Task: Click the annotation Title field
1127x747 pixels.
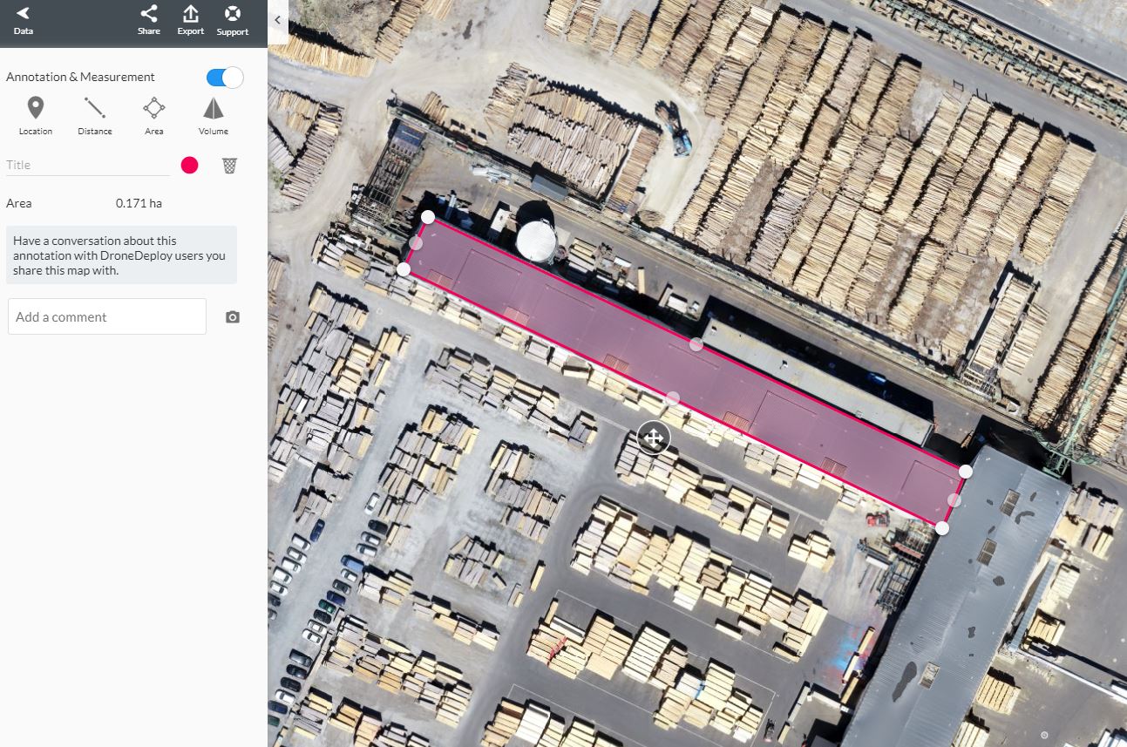Action: (88, 166)
